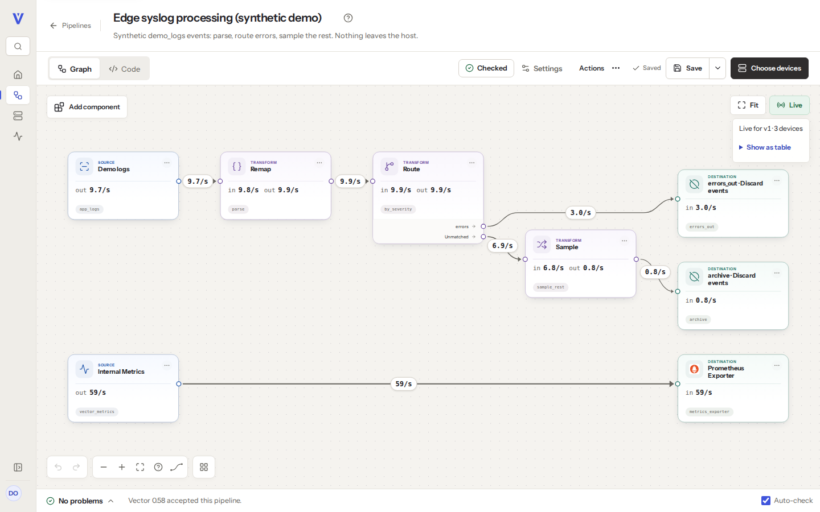The height and width of the screenshot is (512, 820).
Task: Open the Demo logs node options menu
Action: pyautogui.click(x=167, y=163)
